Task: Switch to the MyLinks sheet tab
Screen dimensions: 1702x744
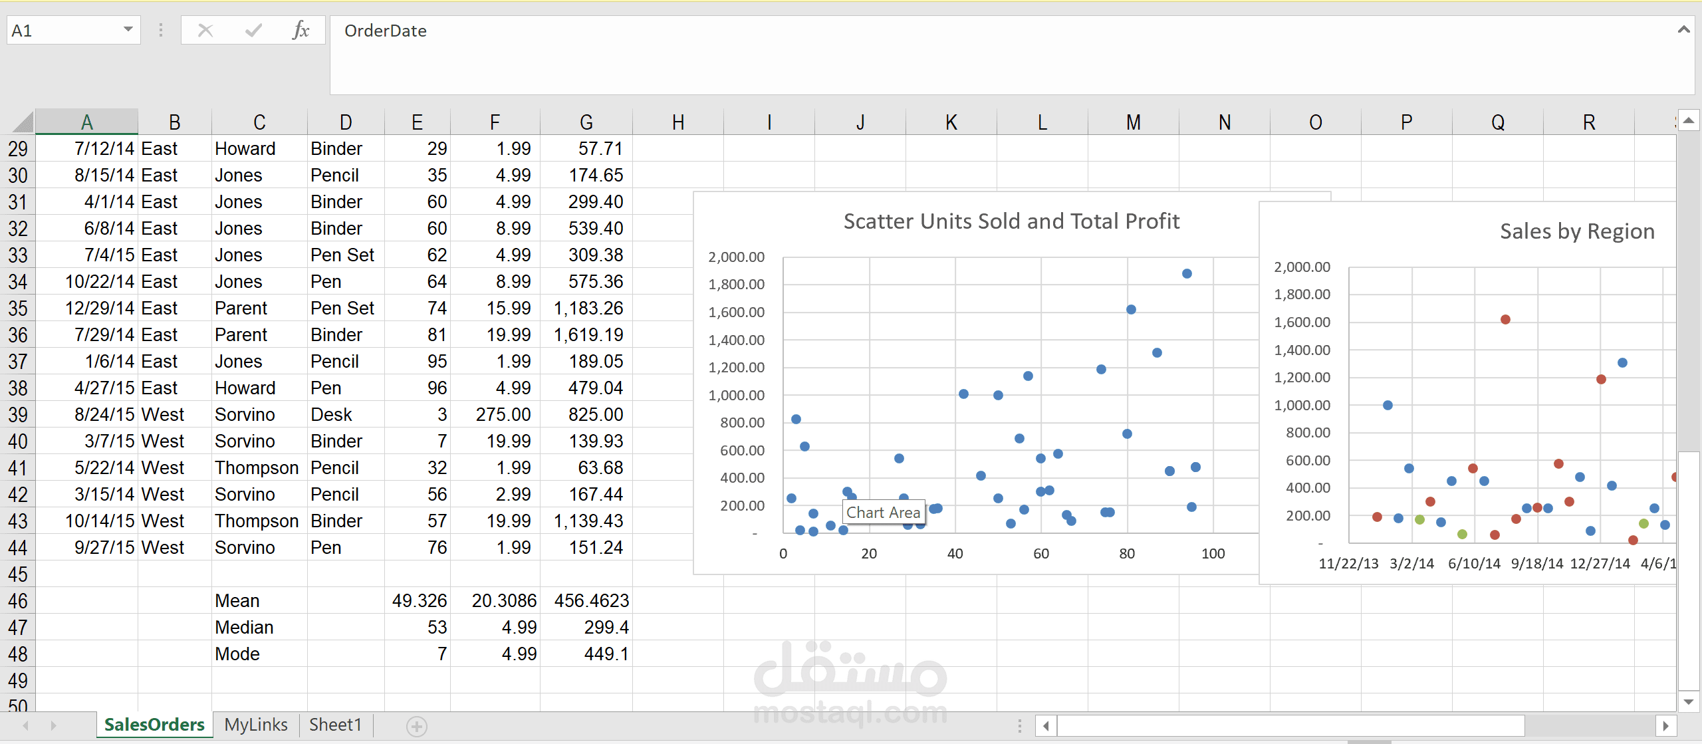Action: [256, 725]
